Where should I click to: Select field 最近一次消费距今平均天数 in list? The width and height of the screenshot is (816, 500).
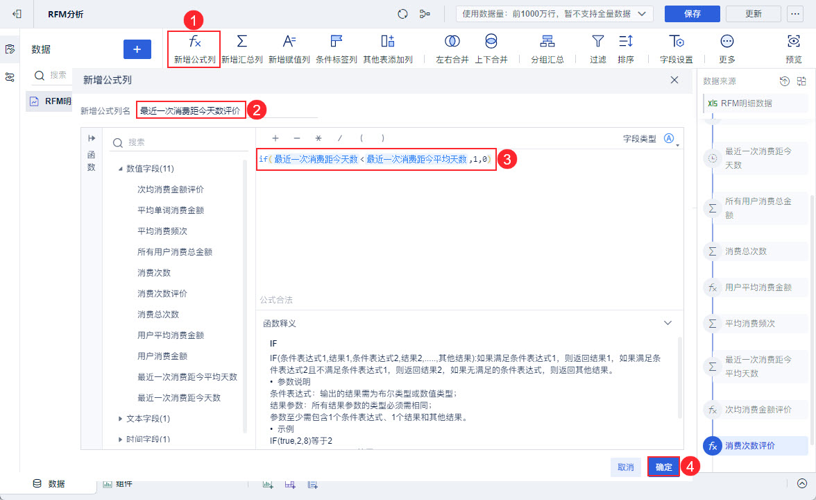coord(187,377)
